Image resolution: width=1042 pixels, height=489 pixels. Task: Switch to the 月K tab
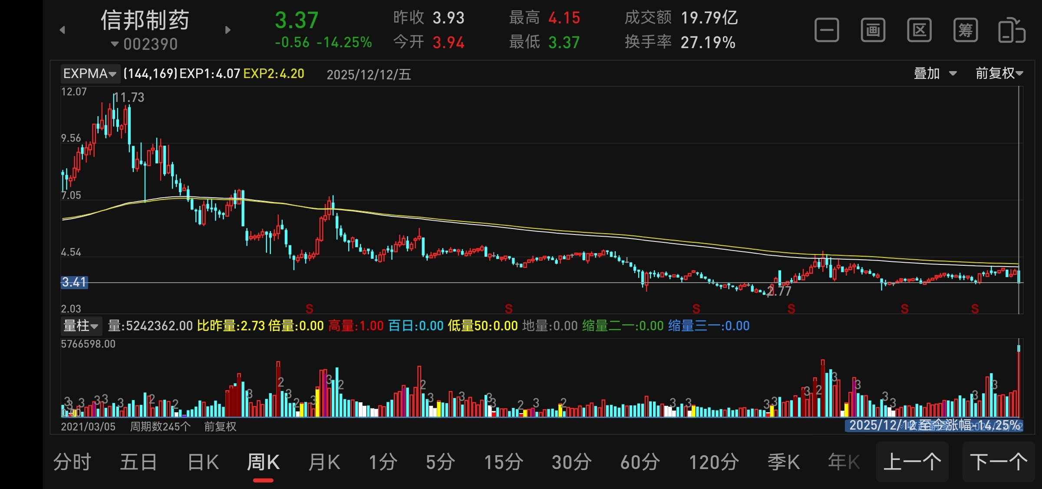(324, 462)
